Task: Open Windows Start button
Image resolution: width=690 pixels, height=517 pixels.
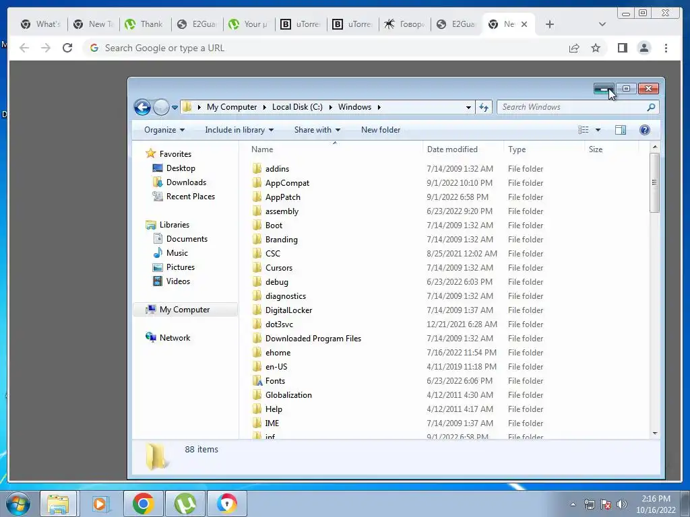Action: [18, 504]
